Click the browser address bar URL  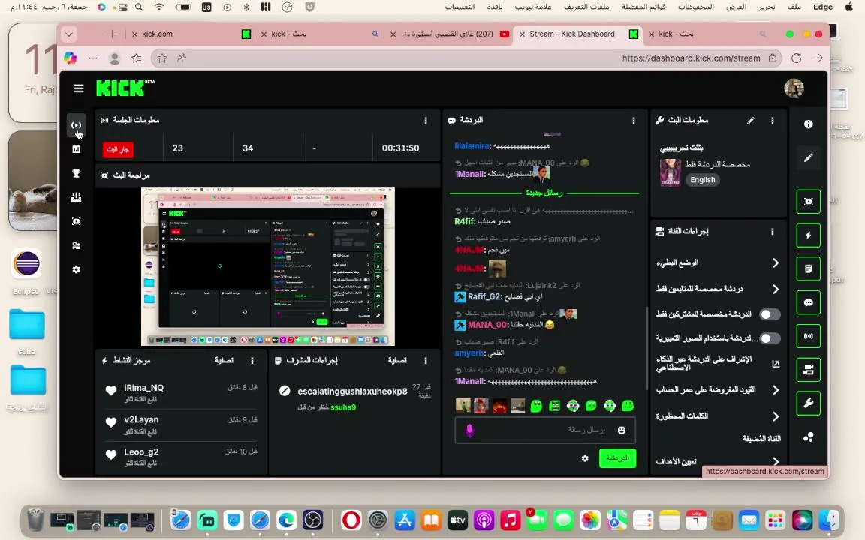(691, 58)
